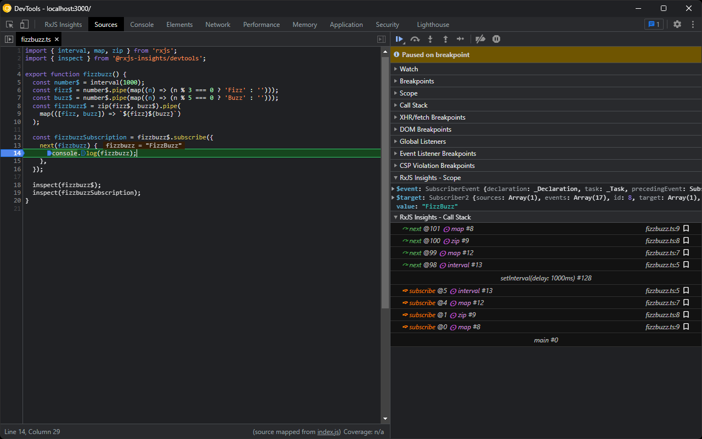Bookmark the next @101 map #8 frame
This screenshot has height=439, width=702.
click(686, 229)
